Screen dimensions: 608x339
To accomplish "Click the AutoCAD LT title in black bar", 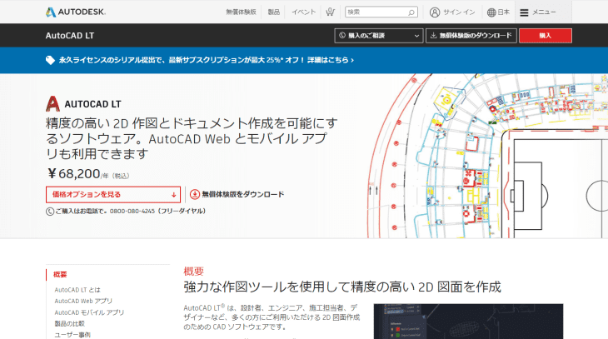I will coord(70,36).
